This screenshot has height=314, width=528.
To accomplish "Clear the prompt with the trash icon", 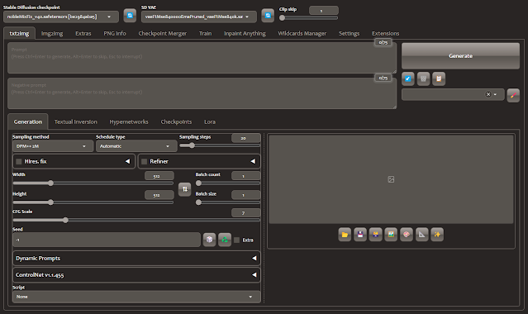I will pos(423,78).
